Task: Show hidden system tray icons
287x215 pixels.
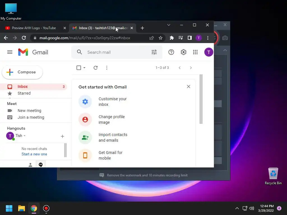Action: [237, 208]
